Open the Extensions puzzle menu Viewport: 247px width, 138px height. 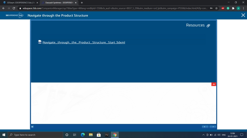(233, 8)
